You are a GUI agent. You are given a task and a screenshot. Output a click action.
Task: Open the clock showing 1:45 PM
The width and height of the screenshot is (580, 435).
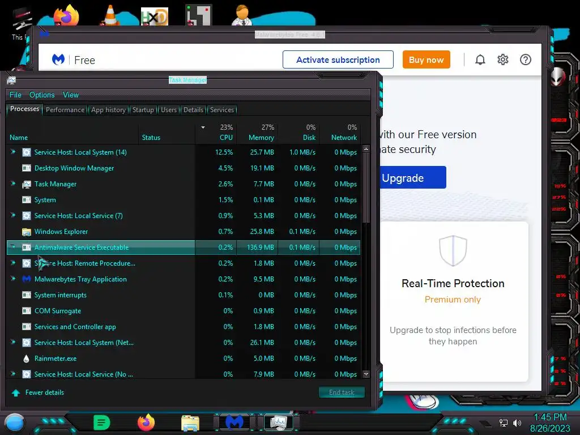(x=550, y=423)
